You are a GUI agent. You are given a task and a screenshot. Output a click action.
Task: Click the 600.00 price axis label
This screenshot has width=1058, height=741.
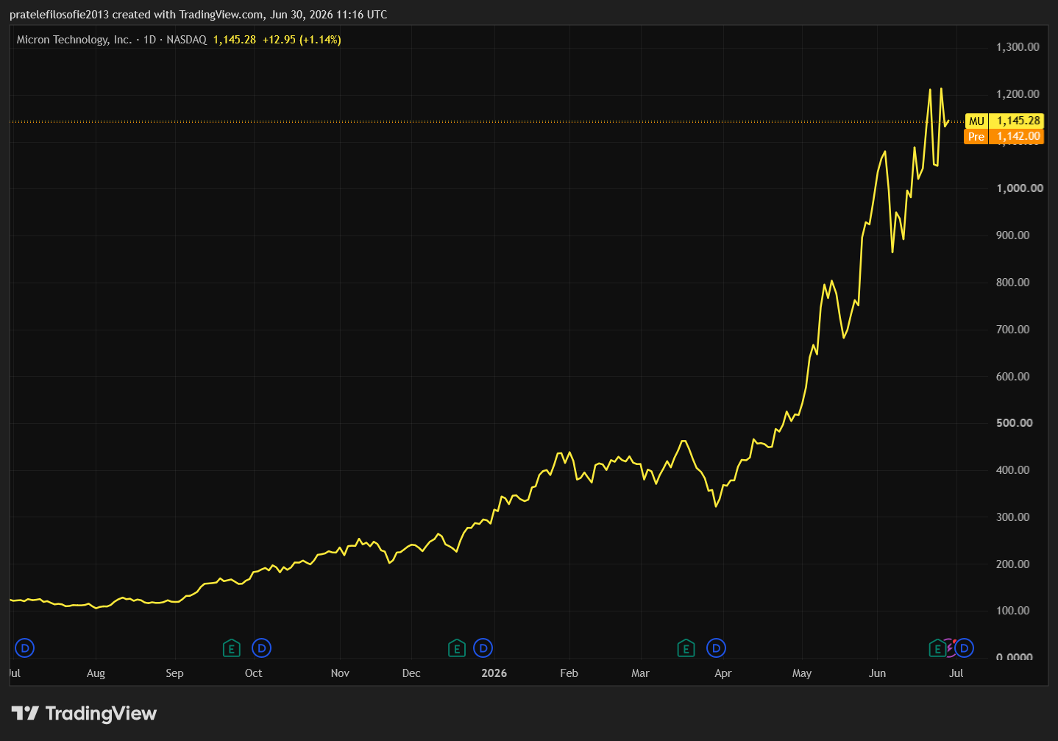pos(1013,377)
